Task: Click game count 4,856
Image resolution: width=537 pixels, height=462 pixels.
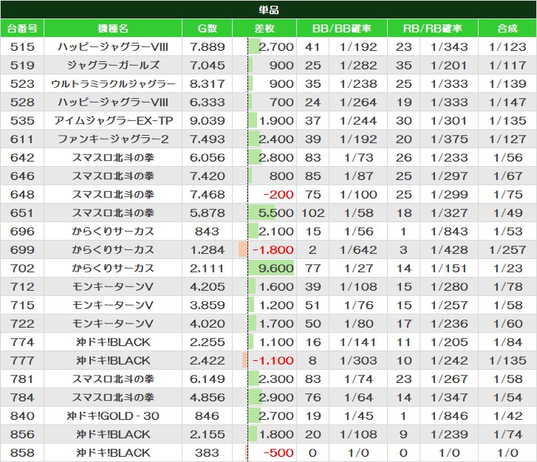Action: point(208,398)
